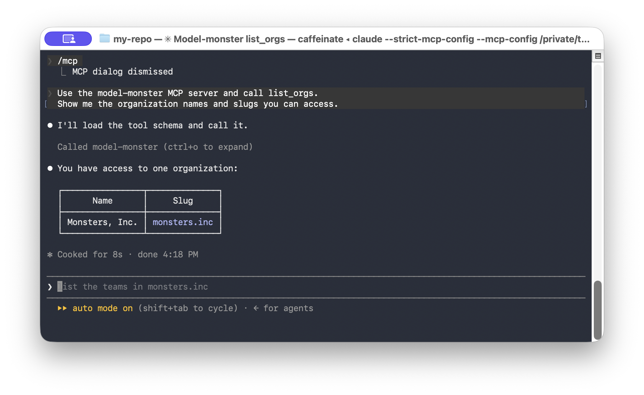Click the bullet before "I'll load the tool schema"
The image size is (644, 395).
point(50,125)
